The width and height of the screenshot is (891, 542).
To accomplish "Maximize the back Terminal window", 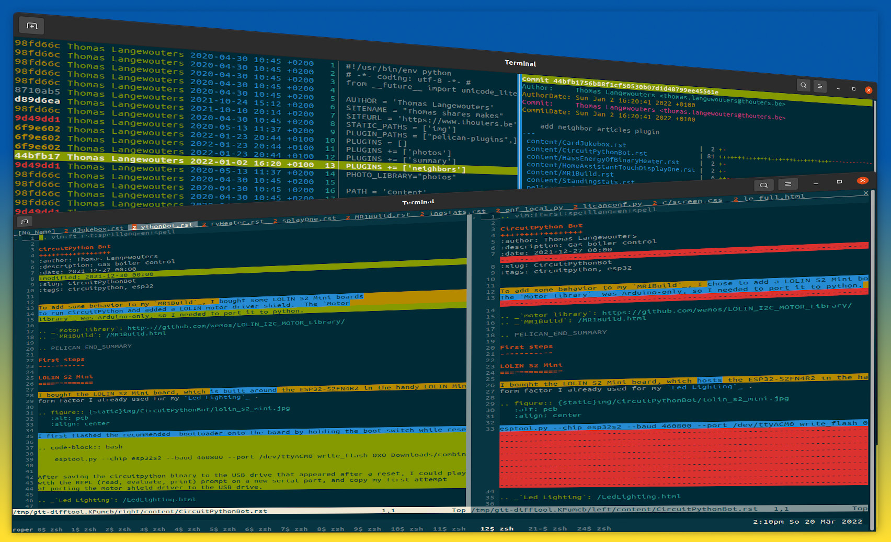I will (x=854, y=89).
